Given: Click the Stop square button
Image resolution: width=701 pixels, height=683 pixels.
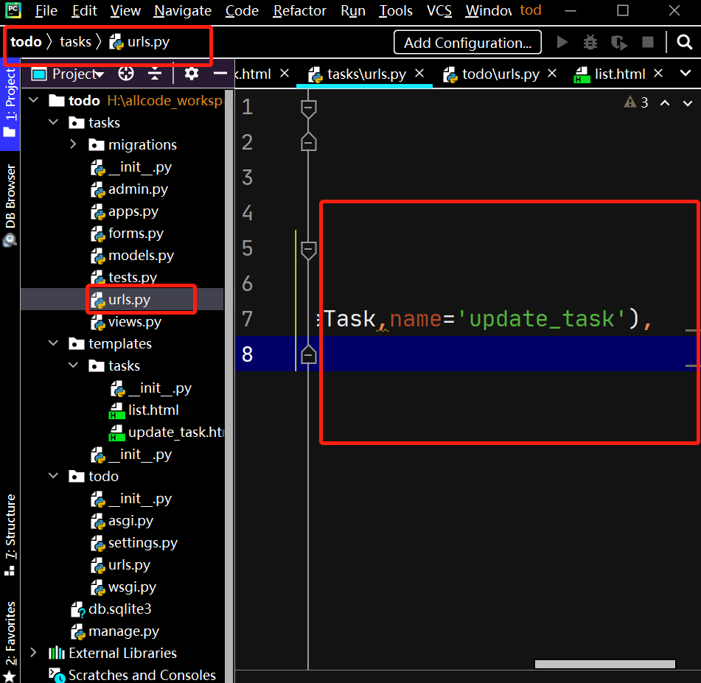Looking at the screenshot, I should tap(647, 43).
